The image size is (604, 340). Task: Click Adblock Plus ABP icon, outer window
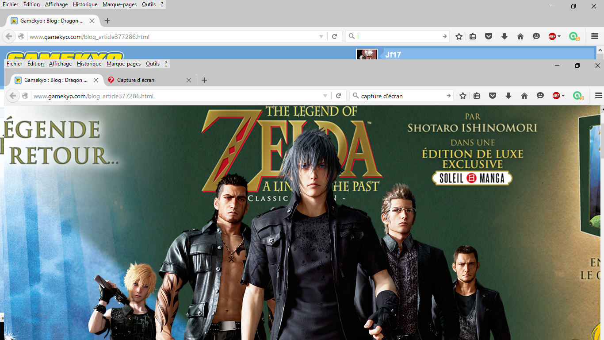click(552, 37)
